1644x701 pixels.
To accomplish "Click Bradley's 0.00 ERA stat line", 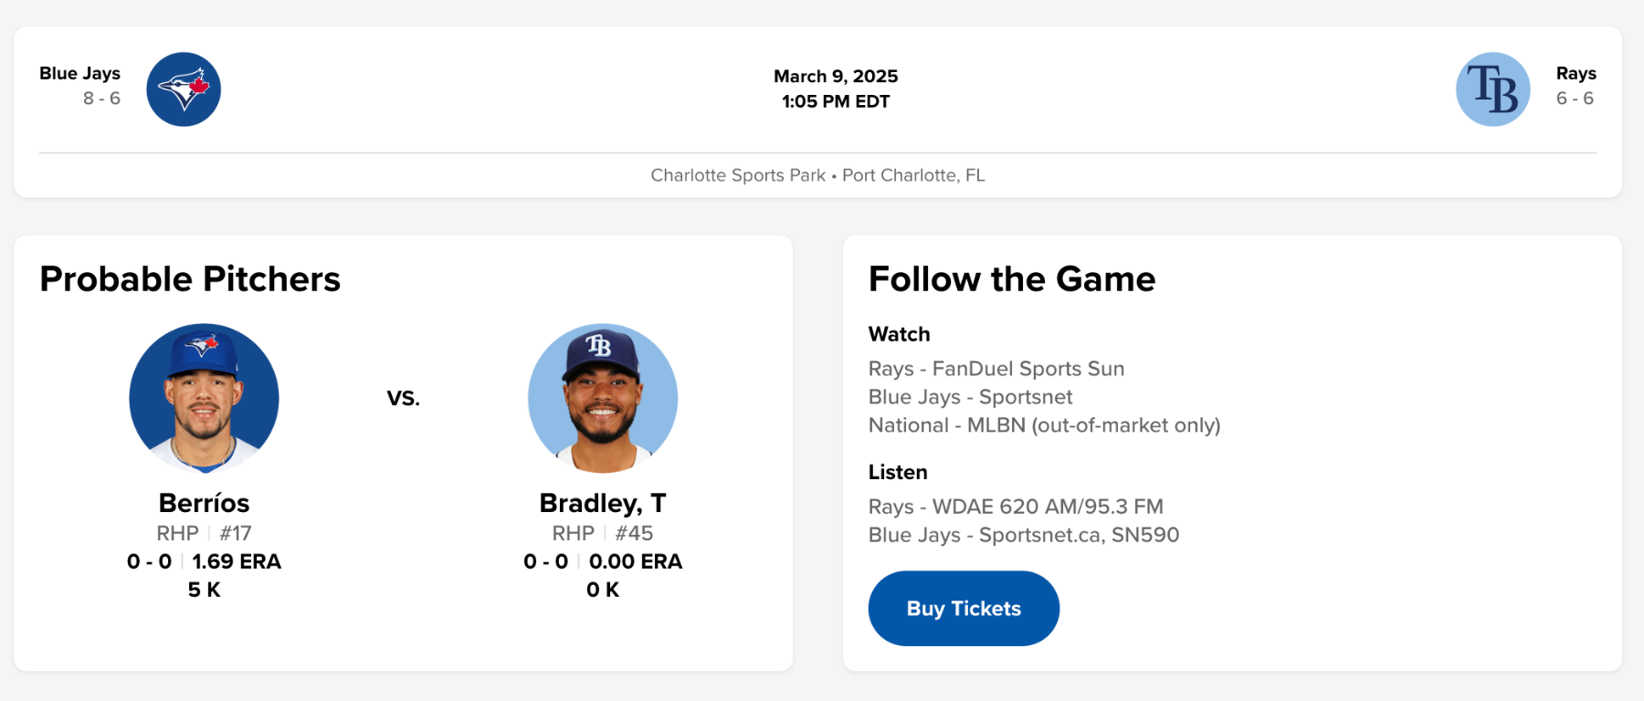I will (x=635, y=561).
